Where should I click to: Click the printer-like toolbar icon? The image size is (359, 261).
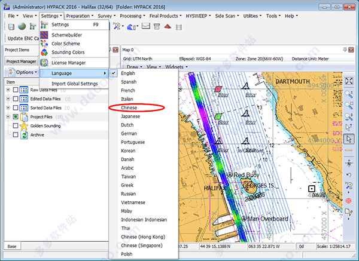(x=157, y=26)
